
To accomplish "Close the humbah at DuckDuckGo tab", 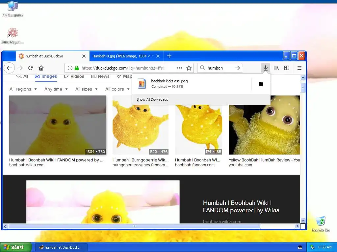I will pos(84,56).
